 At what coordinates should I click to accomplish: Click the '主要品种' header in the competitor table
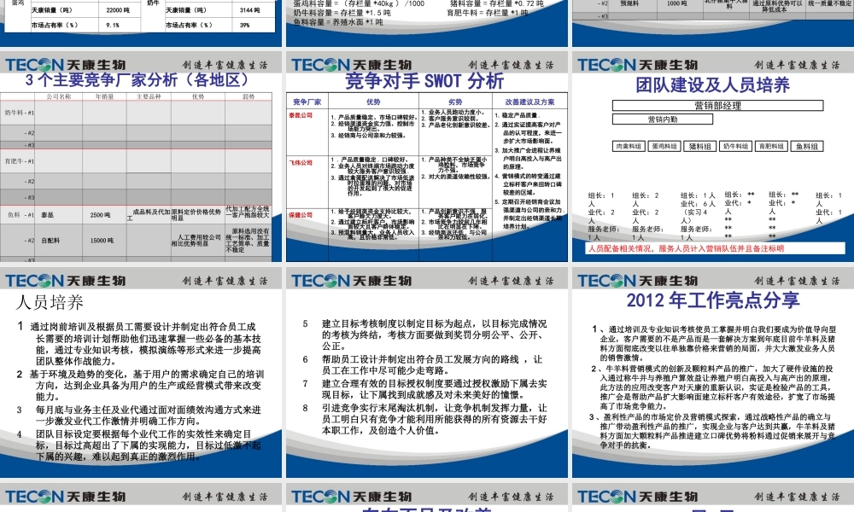[149, 96]
